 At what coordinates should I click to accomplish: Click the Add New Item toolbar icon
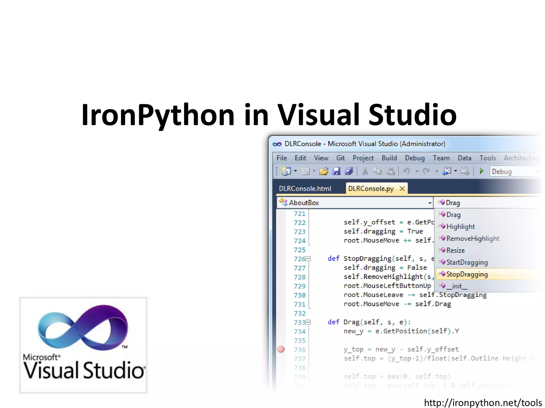click(x=305, y=171)
